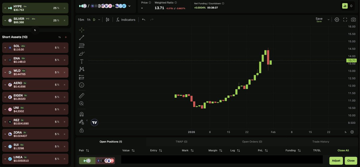Select the crosshair cursor tool

pos(82,30)
